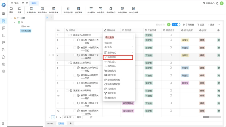Check 是否信号 box in row 1

[x=171, y=35]
